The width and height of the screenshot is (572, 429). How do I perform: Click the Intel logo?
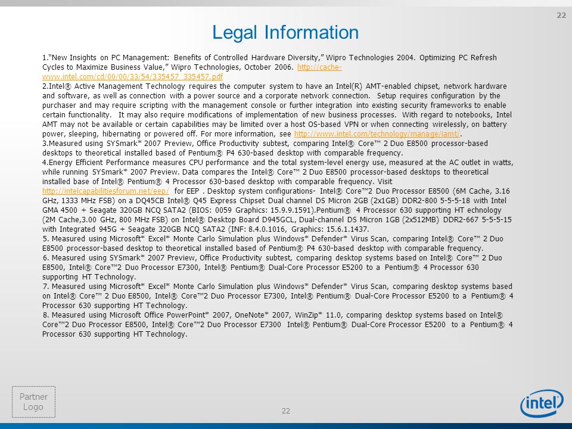pos(542,403)
